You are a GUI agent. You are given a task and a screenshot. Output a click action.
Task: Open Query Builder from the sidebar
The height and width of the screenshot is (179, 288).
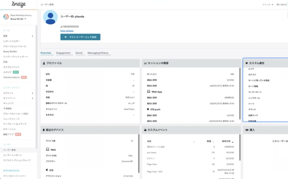10,51
